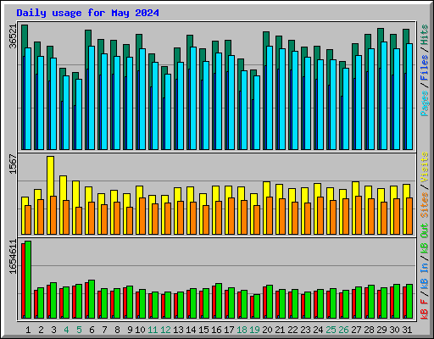Click weekend day 5 label
This screenshot has width=434, height=339.
(x=79, y=330)
